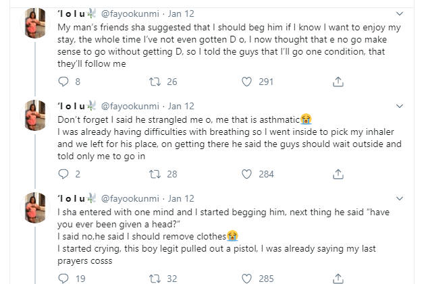Reply to the asthmatic inhaler tweet
The height and width of the screenshot is (284, 428).
point(64,173)
